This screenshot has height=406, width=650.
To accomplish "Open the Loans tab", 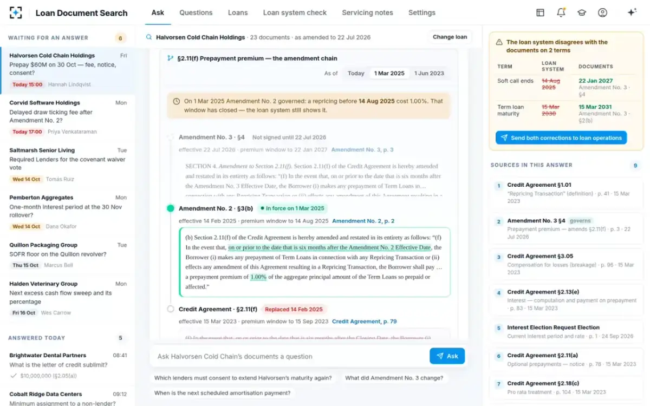I will point(238,12).
